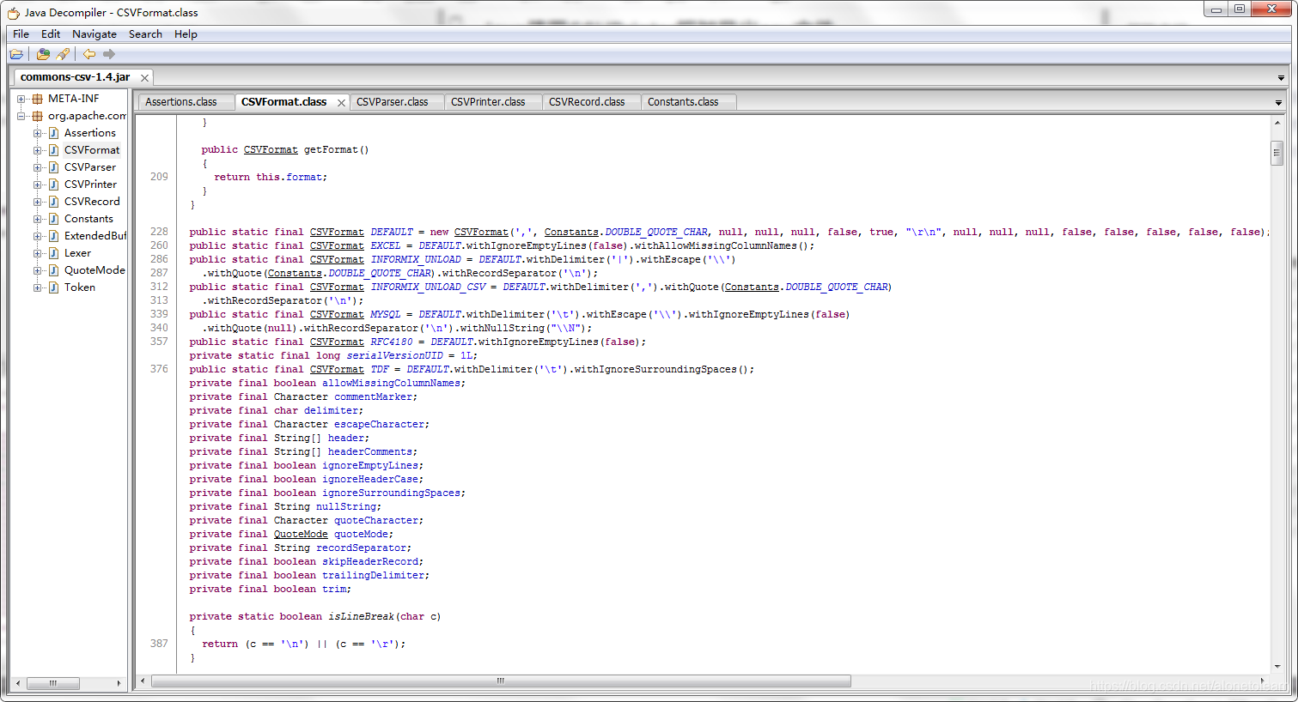Expand the CSVFormat class node
The width and height of the screenshot is (1298, 702).
pyautogui.click(x=37, y=150)
